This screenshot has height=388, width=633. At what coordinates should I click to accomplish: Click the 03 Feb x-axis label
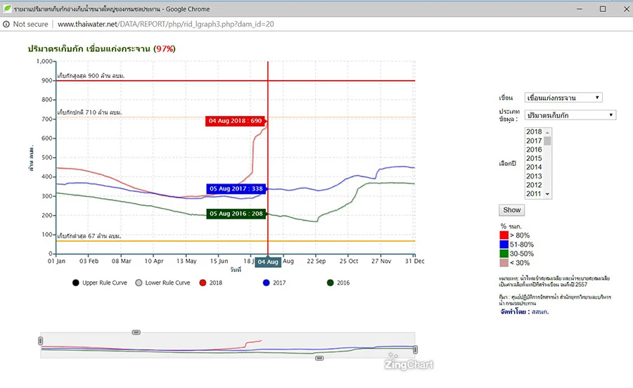click(x=89, y=261)
